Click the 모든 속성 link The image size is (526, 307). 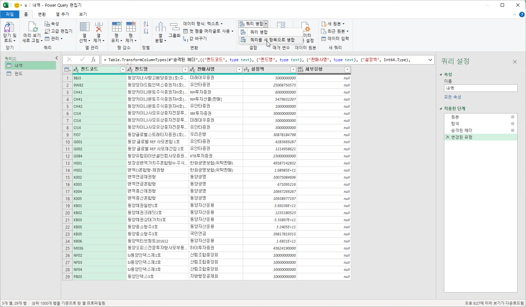pyautogui.click(x=452, y=97)
